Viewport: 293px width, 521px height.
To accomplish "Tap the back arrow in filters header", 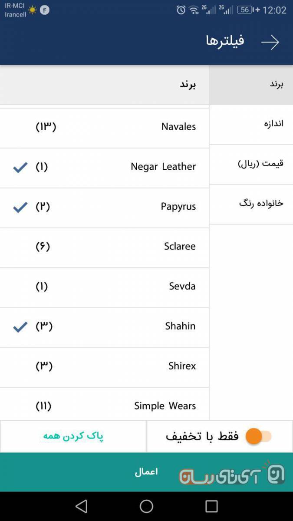I will (x=270, y=42).
